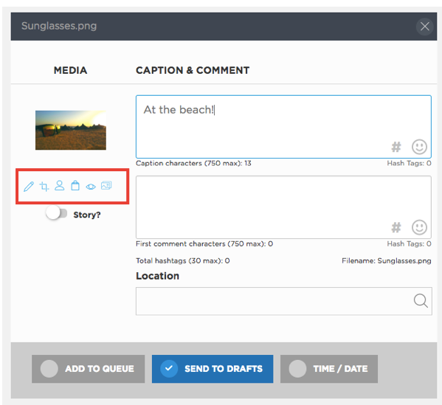Open the image gallery icon

coord(106,185)
